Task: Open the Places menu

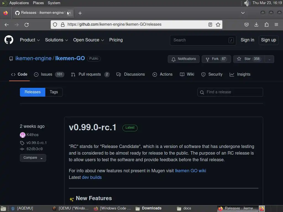Action: point(38,3)
